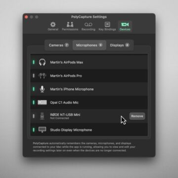Select the RØDE NT-USB Mini name
178x178 pixels.
(65, 115)
